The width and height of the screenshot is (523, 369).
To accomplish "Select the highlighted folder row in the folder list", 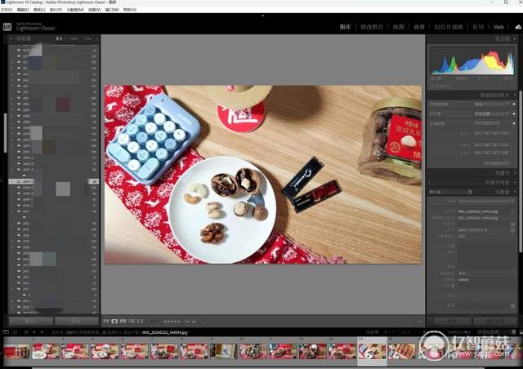I will tap(53, 182).
